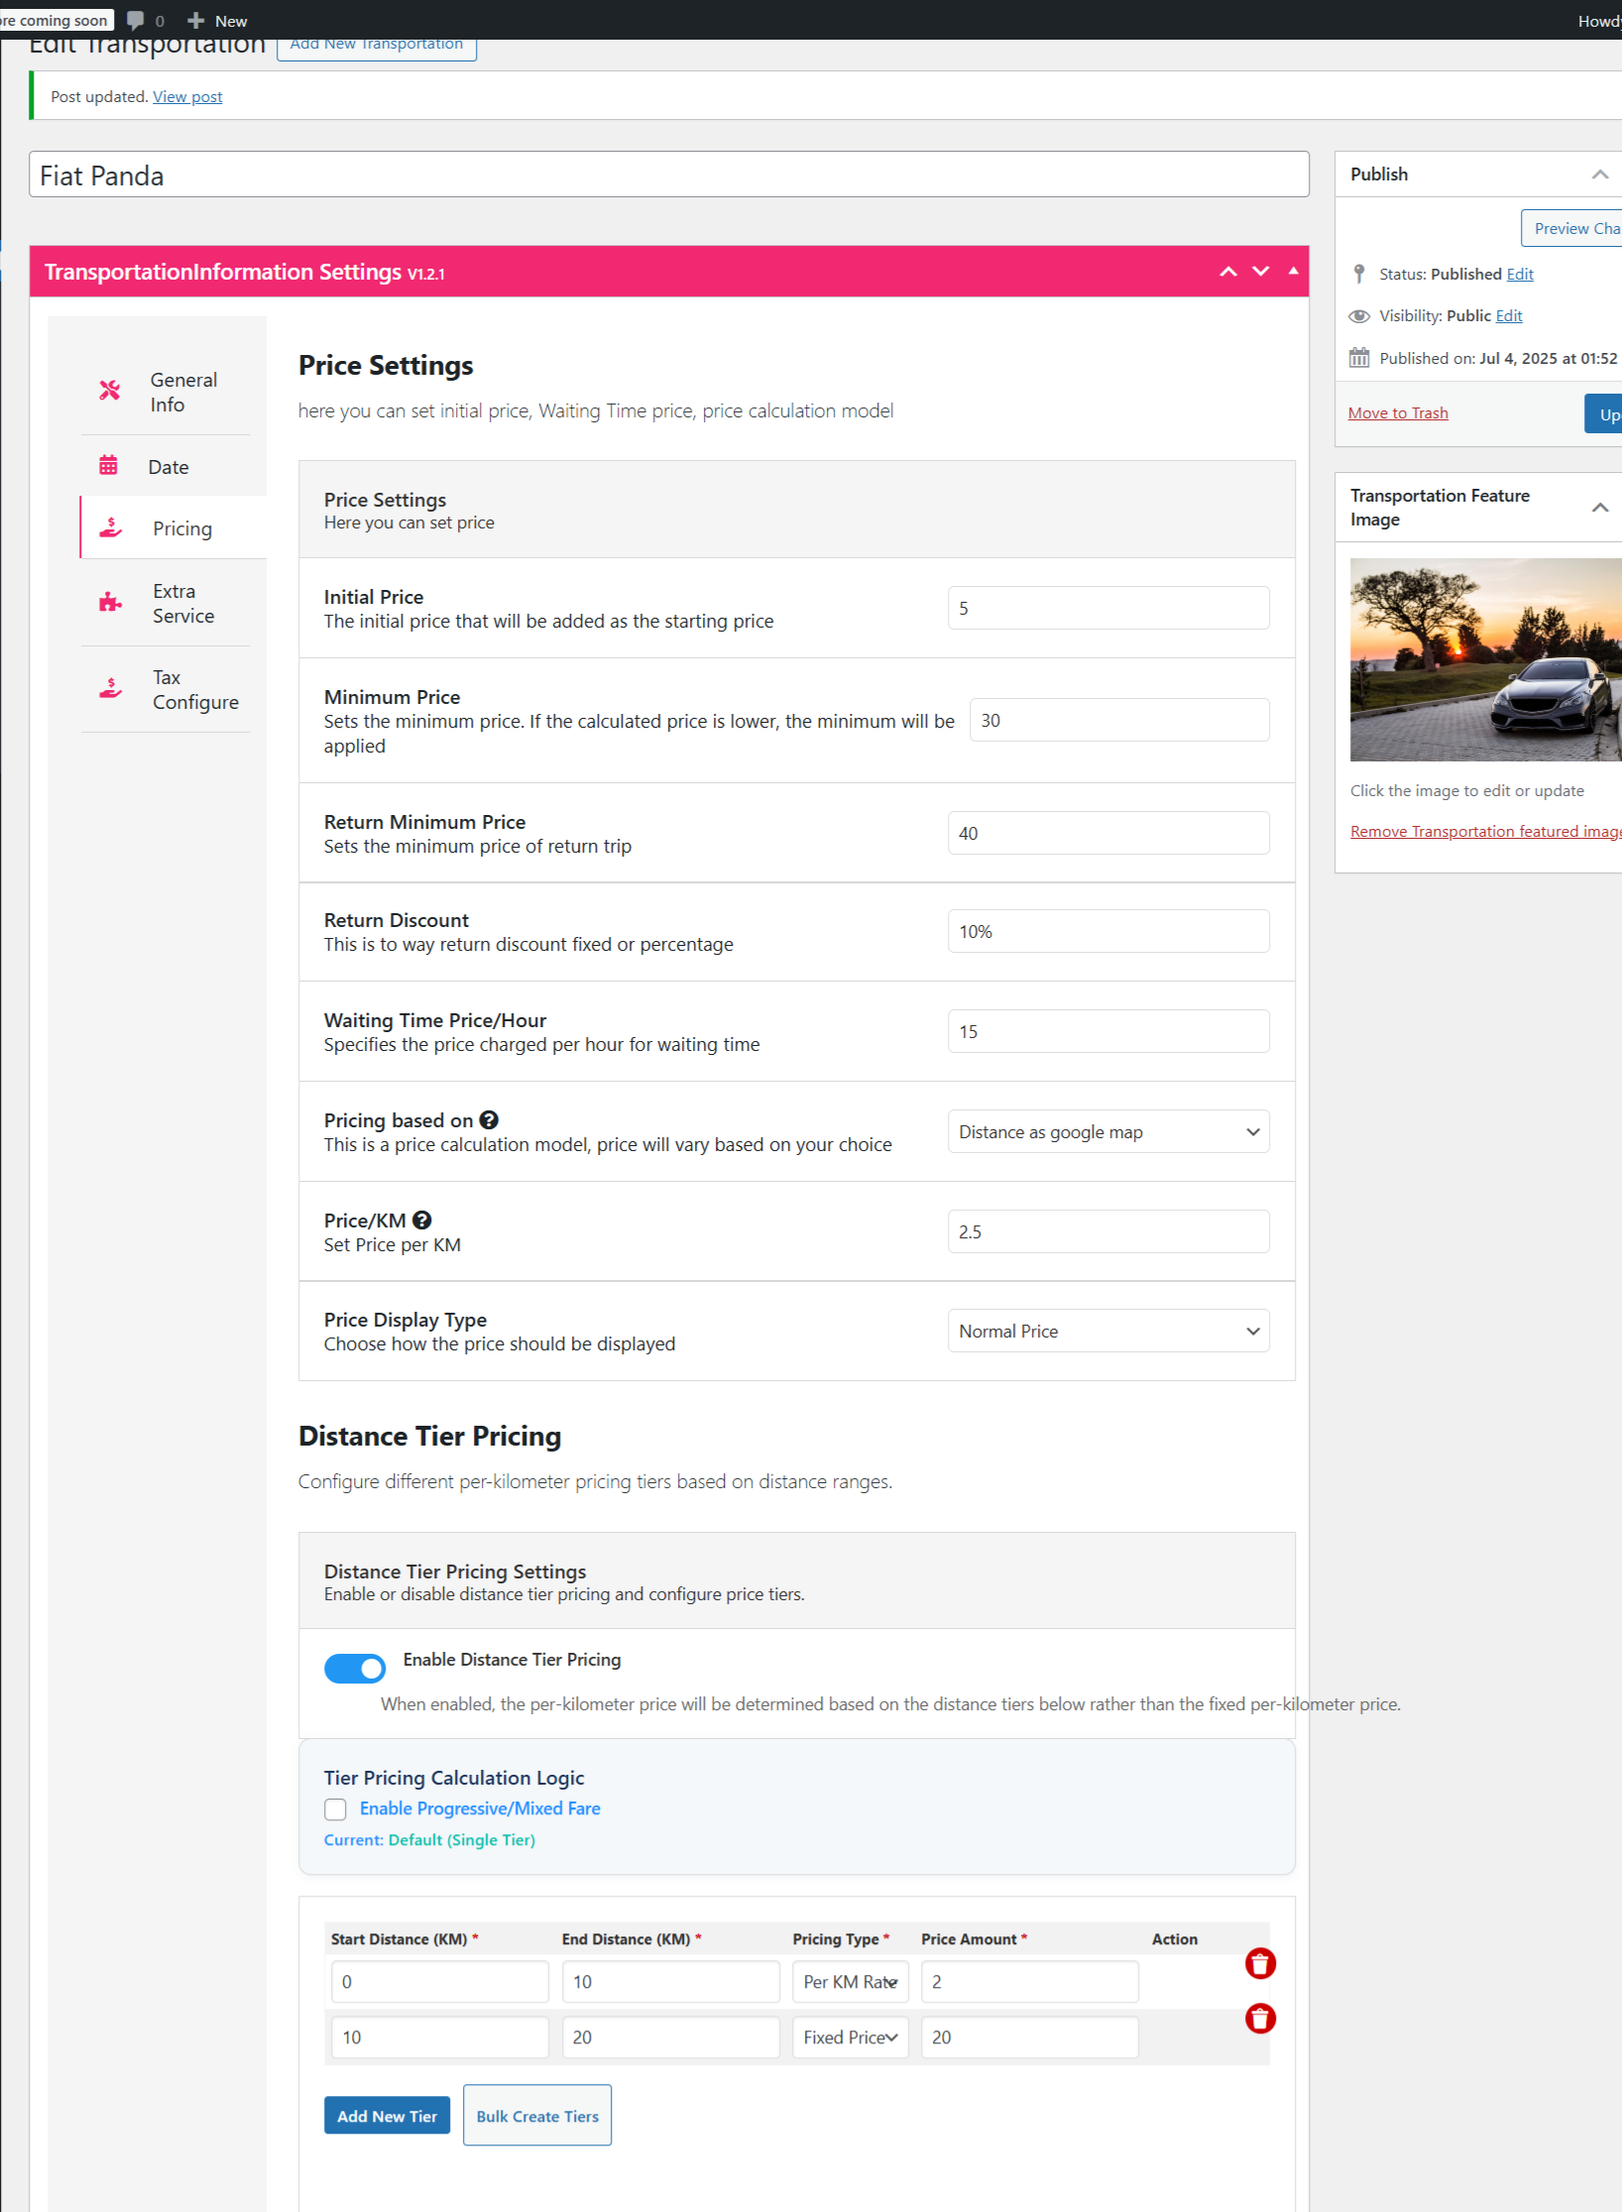The width and height of the screenshot is (1622, 2212).
Task: Click the help icon next to Pricing based on
Action: (489, 1120)
